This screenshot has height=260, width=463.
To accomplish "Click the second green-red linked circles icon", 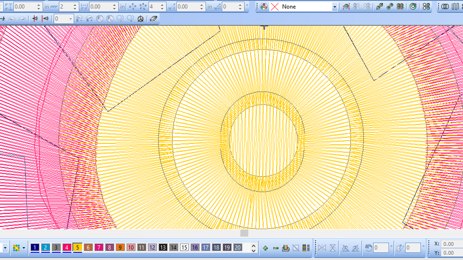I will pos(390,6).
